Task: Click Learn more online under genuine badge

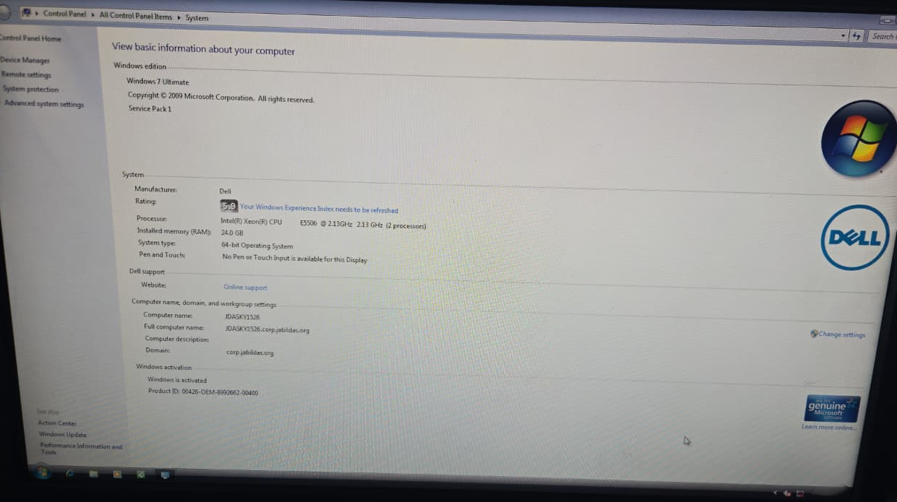Action: pos(828,428)
